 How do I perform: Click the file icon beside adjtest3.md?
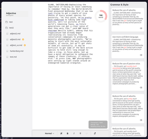(7, 39)
